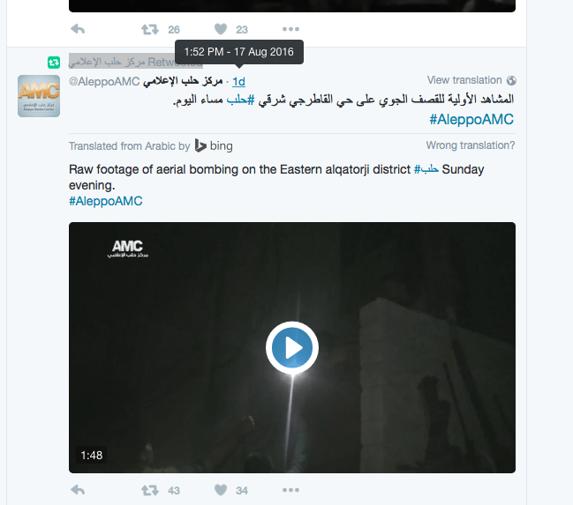Screen dimensions: 573x505
Task: Click View translation text
Action: 464,80
